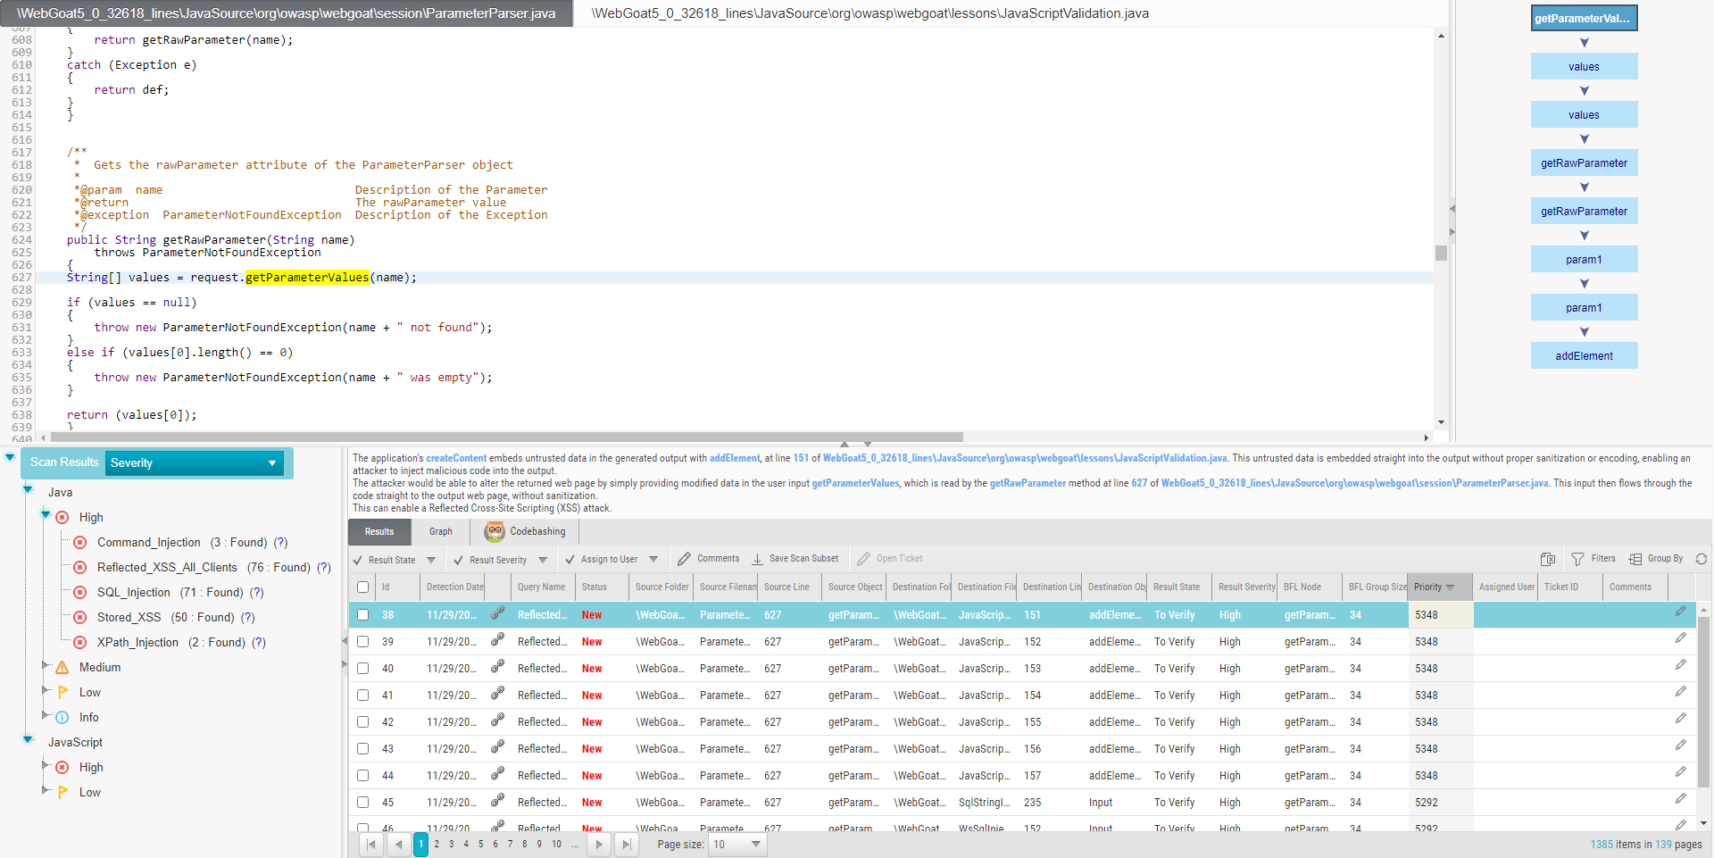The image size is (1714, 858).
Task: Open the Page size dropdown
Action: [738, 845]
